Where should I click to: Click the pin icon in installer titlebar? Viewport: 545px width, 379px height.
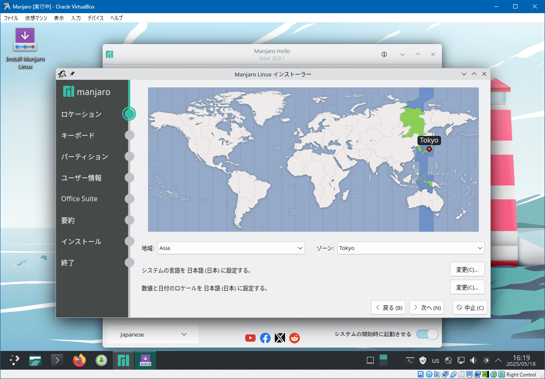[72, 74]
